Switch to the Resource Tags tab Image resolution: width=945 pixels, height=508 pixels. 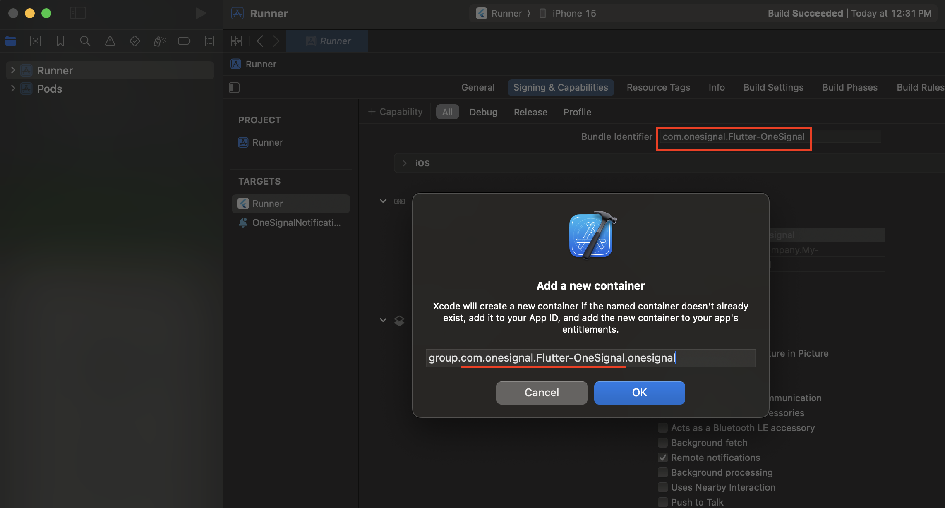tap(658, 87)
